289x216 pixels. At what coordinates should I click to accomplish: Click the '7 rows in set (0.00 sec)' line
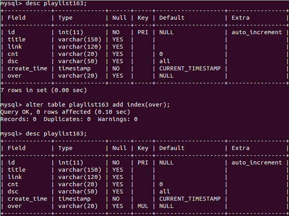(x=43, y=90)
